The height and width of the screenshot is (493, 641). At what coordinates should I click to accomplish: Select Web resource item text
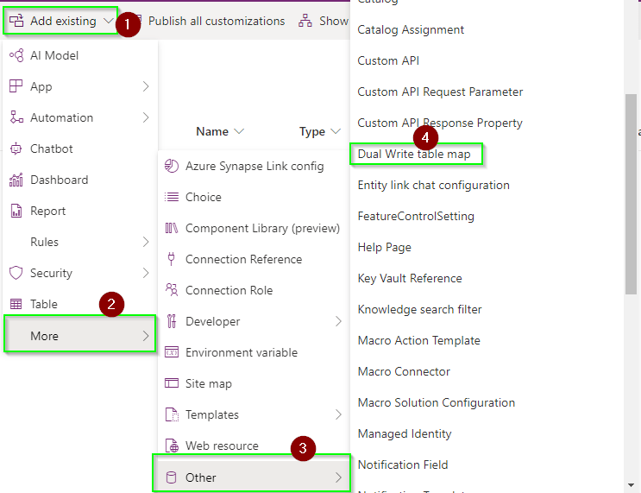(222, 446)
